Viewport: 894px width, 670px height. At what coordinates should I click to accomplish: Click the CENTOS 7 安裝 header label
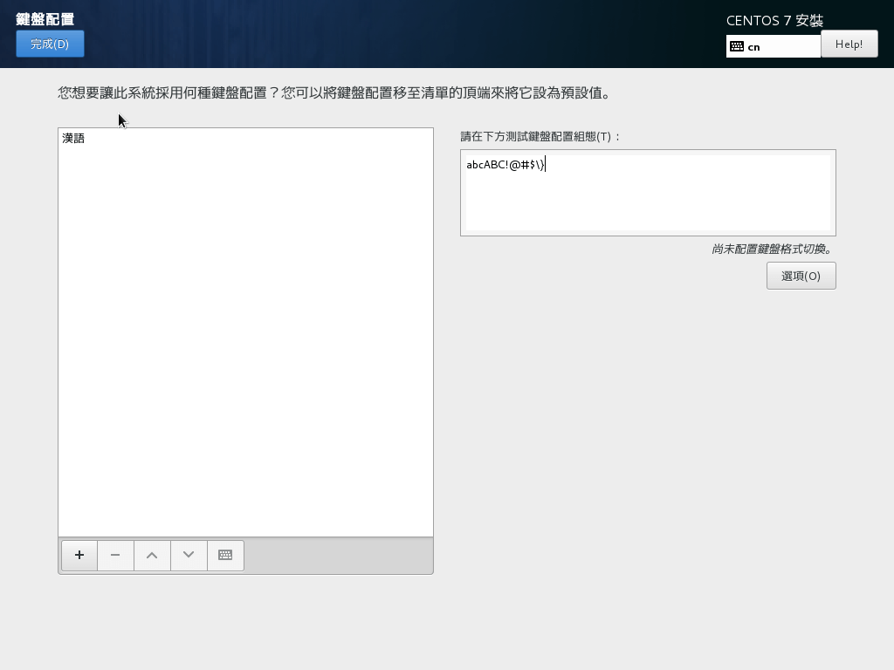(x=774, y=21)
